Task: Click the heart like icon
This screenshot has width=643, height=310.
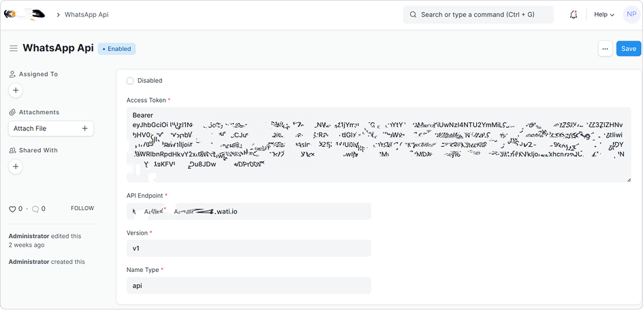Action: click(12, 209)
